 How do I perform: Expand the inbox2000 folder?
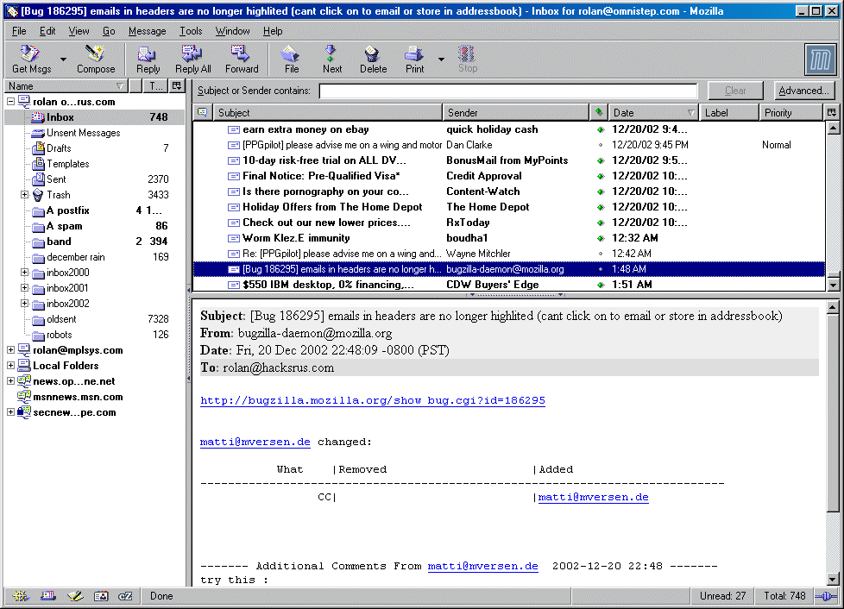25,273
